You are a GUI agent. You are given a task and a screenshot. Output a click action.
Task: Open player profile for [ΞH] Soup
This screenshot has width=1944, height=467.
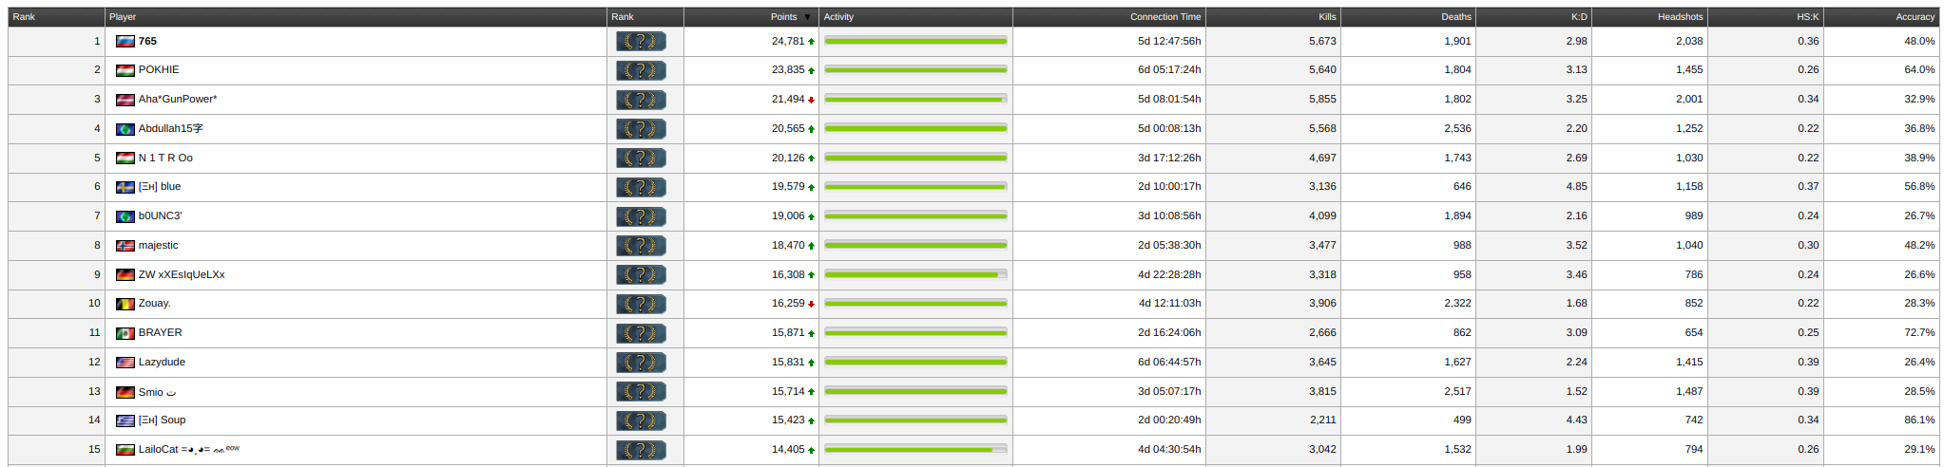coord(162,420)
